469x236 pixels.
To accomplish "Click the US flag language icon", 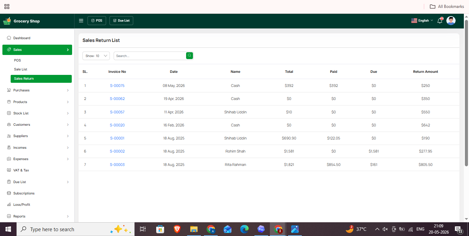I will (414, 21).
